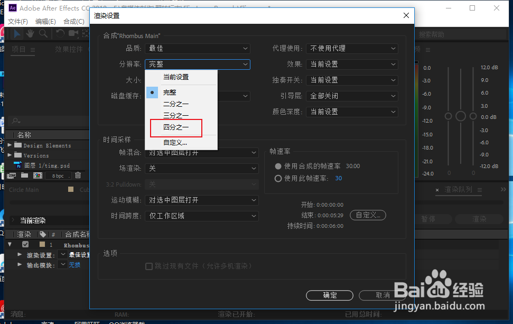This screenshot has height=324, width=513.
Task: Expand the 渲染设置 row triangle
Action: 20,254
